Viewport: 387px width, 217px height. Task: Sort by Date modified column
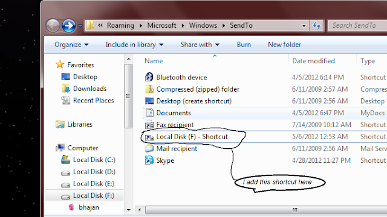click(x=313, y=61)
